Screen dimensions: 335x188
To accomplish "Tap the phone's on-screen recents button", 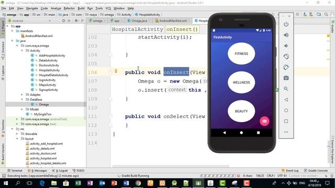I will click(258, 133).
